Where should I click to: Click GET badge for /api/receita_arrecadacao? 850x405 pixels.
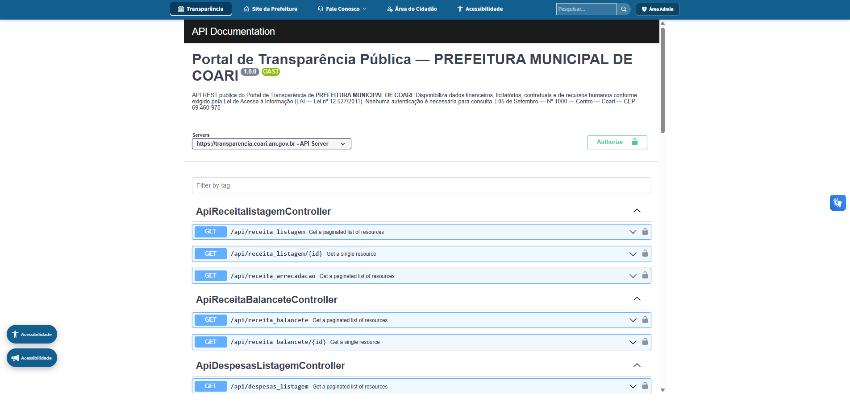tap(211, 276)
